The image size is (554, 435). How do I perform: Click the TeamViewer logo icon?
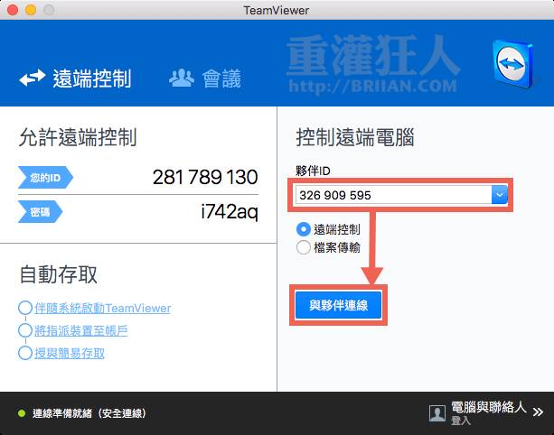(512, 64)
